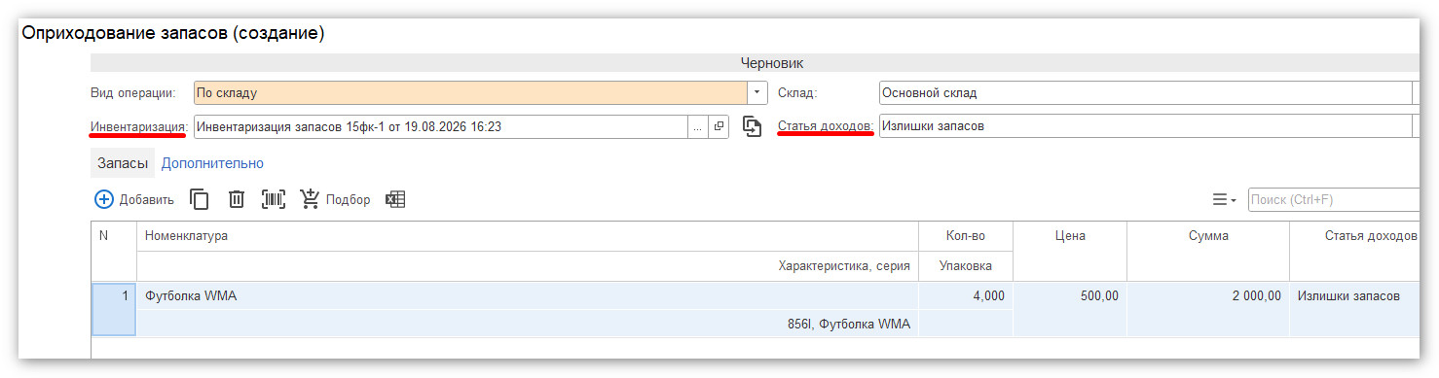Viewport: 1439px width, 378px height.
Task: Click the characteristic cell 856I, Футболка WMA
Action: coord(528,324)
